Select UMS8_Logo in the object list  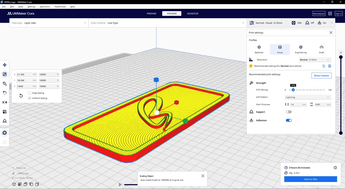coord(23,173)
